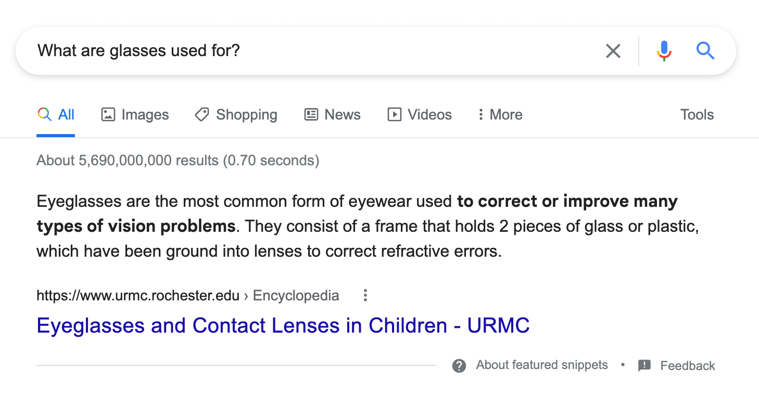Click the About featured snippets text
The height and width of the screenshot is (396, 759).
tap(542, 365)
